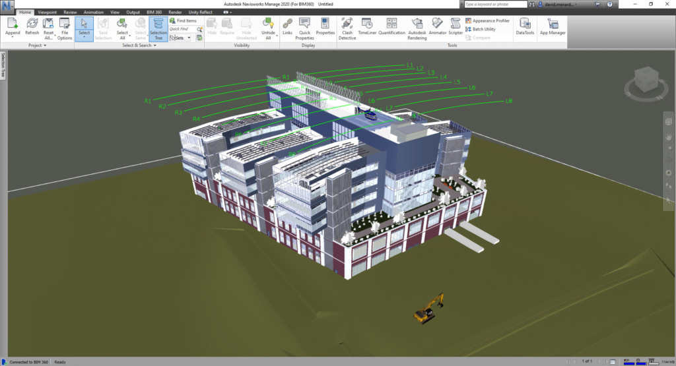Image resolution: width=676 pixels, height=366 pixels.
Task: Toggle Quick Properties display
Action: click(x=304, y=29)
